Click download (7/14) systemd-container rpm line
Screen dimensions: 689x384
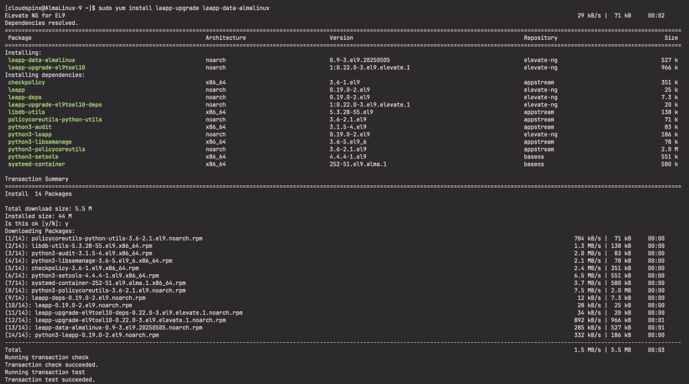coord(96,284)
